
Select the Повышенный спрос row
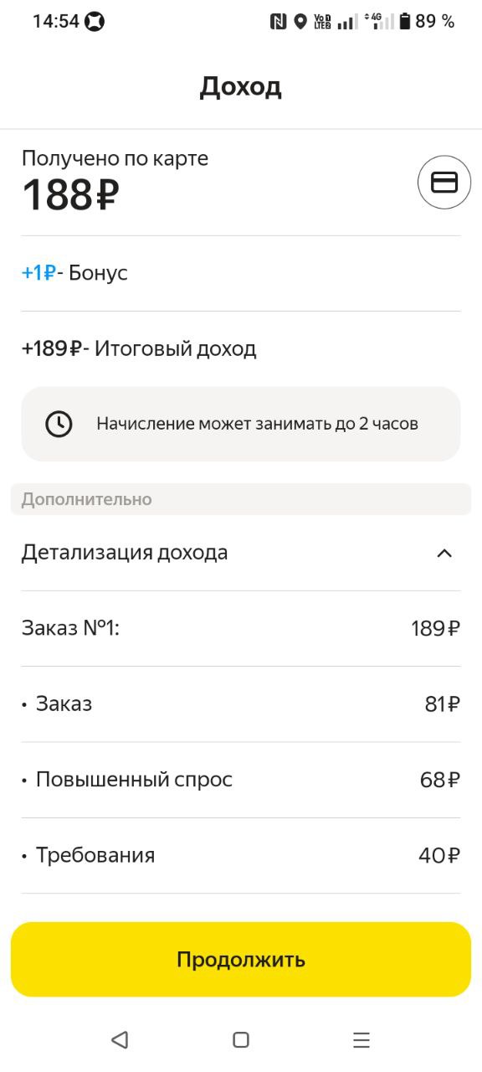click(241, 780)
